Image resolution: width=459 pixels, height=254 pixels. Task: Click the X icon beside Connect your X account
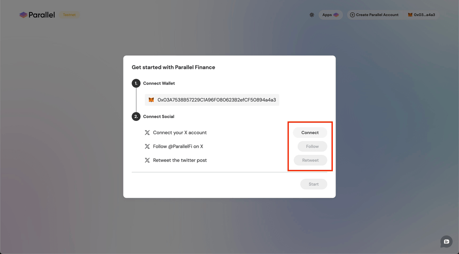pos(147,133)
